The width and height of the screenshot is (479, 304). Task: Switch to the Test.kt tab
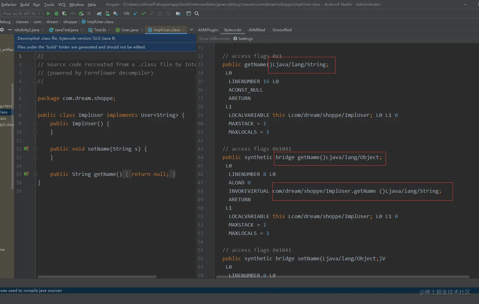click(100, 30)
